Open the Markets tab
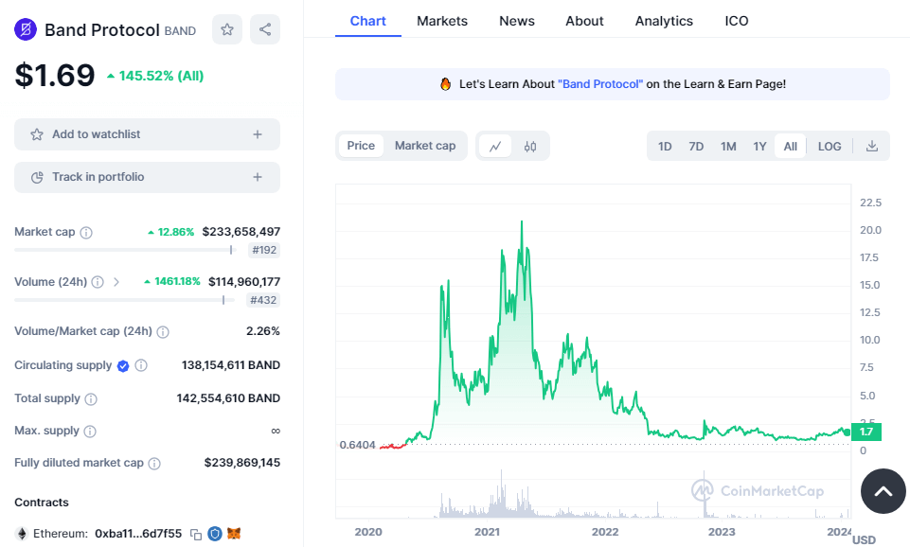 point(442,21)
